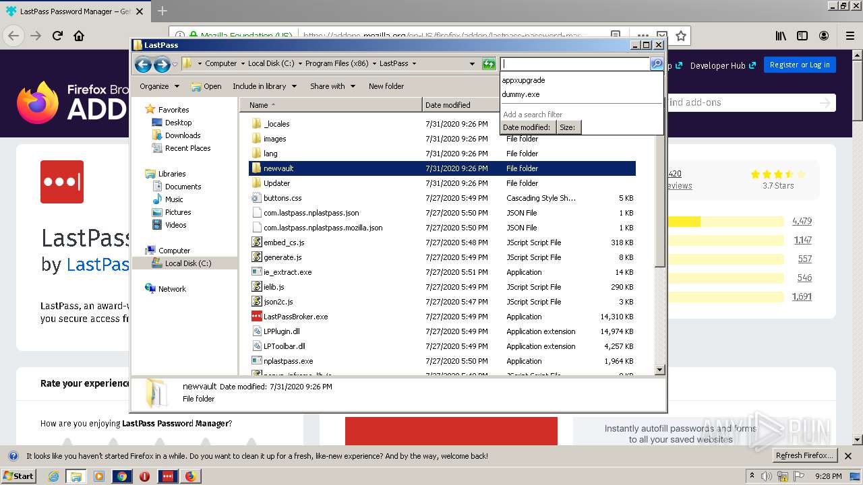863x485 pixels.
Task: Click the file list scroll down arrow
Action: click(660, 370)
